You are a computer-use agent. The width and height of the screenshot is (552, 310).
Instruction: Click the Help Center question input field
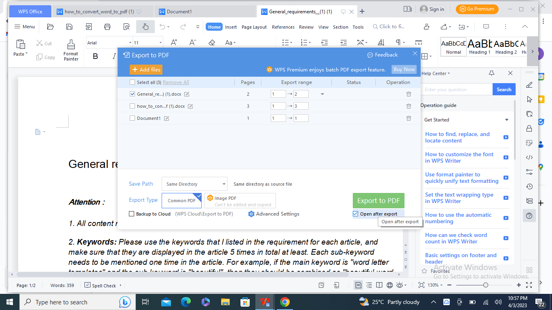[x=456, y=90]
